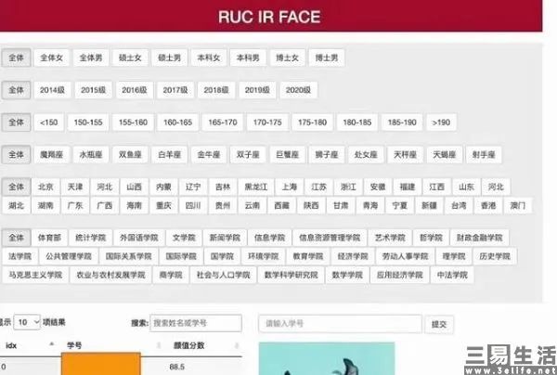Sort by the 学号 column arrow
The height and width of the screenshot is (375, 557).
159,345
